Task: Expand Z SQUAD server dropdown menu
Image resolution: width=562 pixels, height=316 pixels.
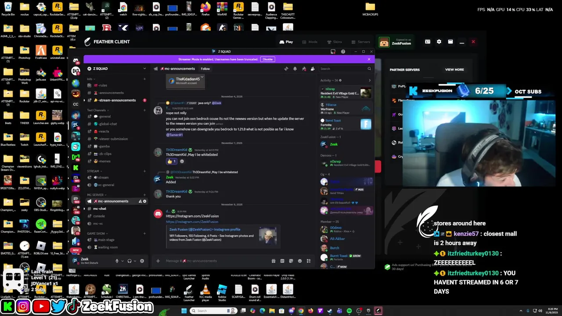Action: [144, 69]
